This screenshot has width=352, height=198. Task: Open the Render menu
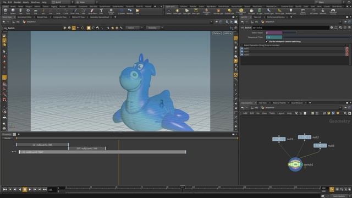(x=17, y=2)
